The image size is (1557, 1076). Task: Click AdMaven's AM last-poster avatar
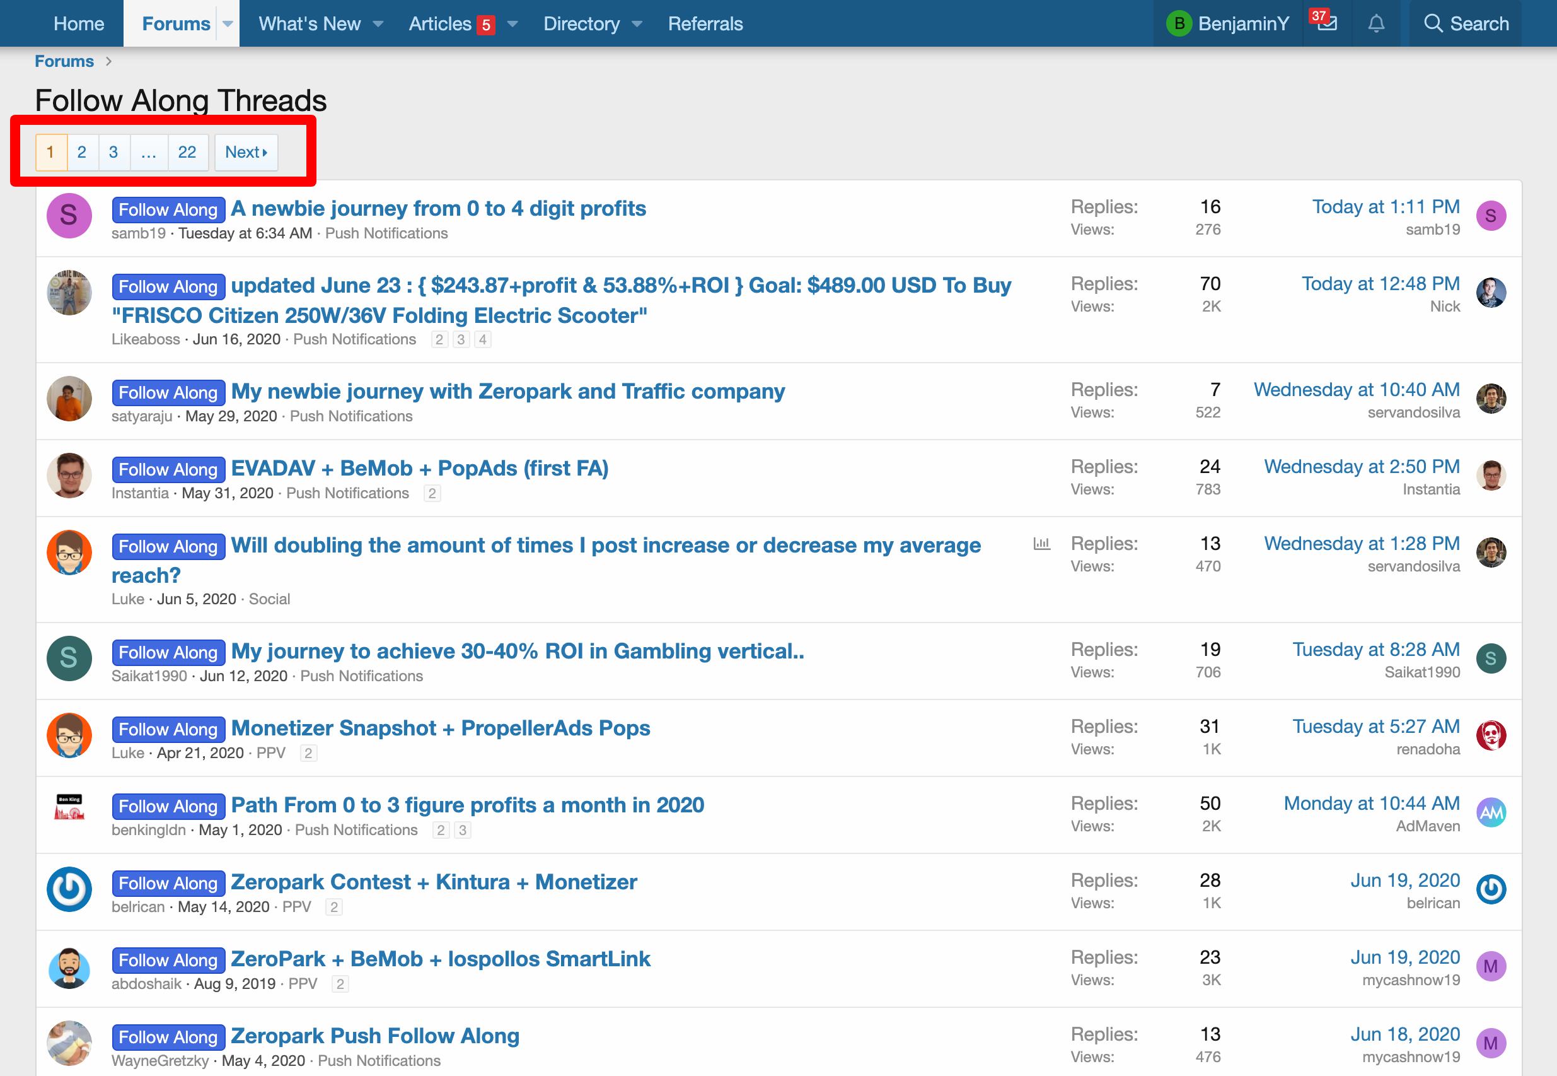(1490, 812)
